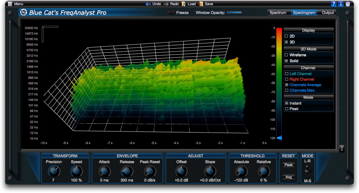359x193 pixels.
Task: Click the blue triangle level marker at 120
Action: click(x=279, y=138)
